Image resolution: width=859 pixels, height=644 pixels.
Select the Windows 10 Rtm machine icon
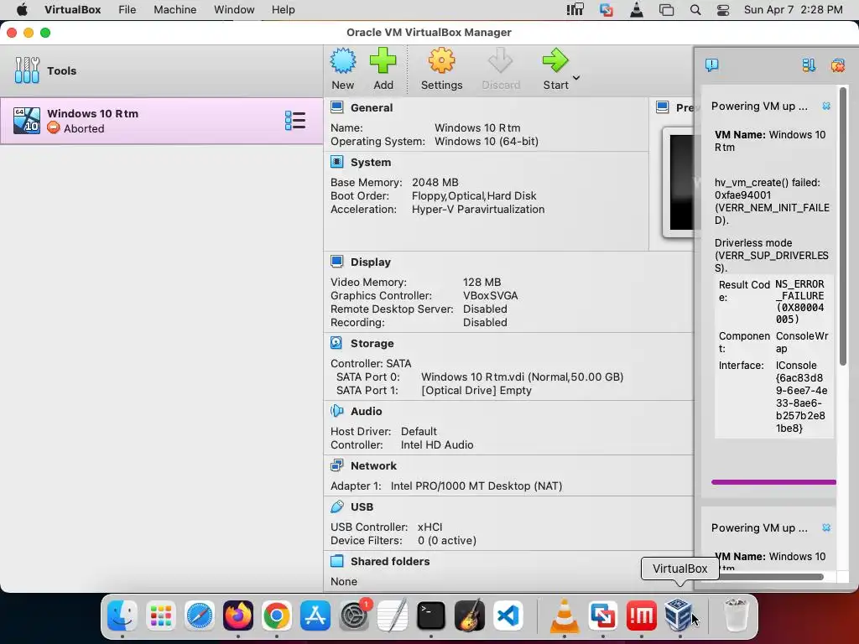pyautogui.click(x=27, y=121)
